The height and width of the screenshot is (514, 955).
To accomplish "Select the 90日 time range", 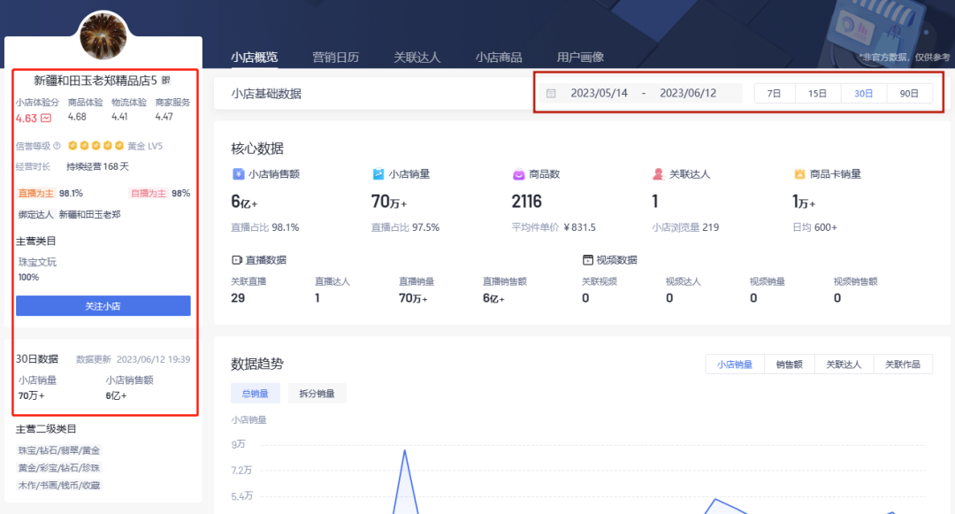I will pyautogui.click(x=909, y=93).
